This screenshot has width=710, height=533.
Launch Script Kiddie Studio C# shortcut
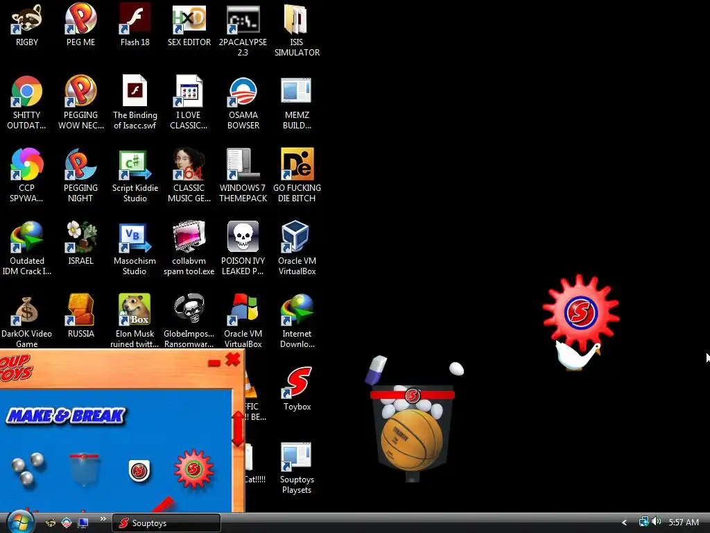135,175
